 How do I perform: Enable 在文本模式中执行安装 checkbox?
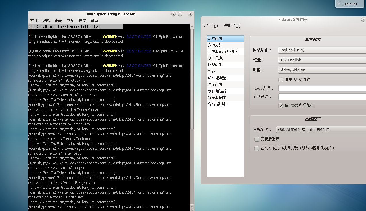pos(257,148)
